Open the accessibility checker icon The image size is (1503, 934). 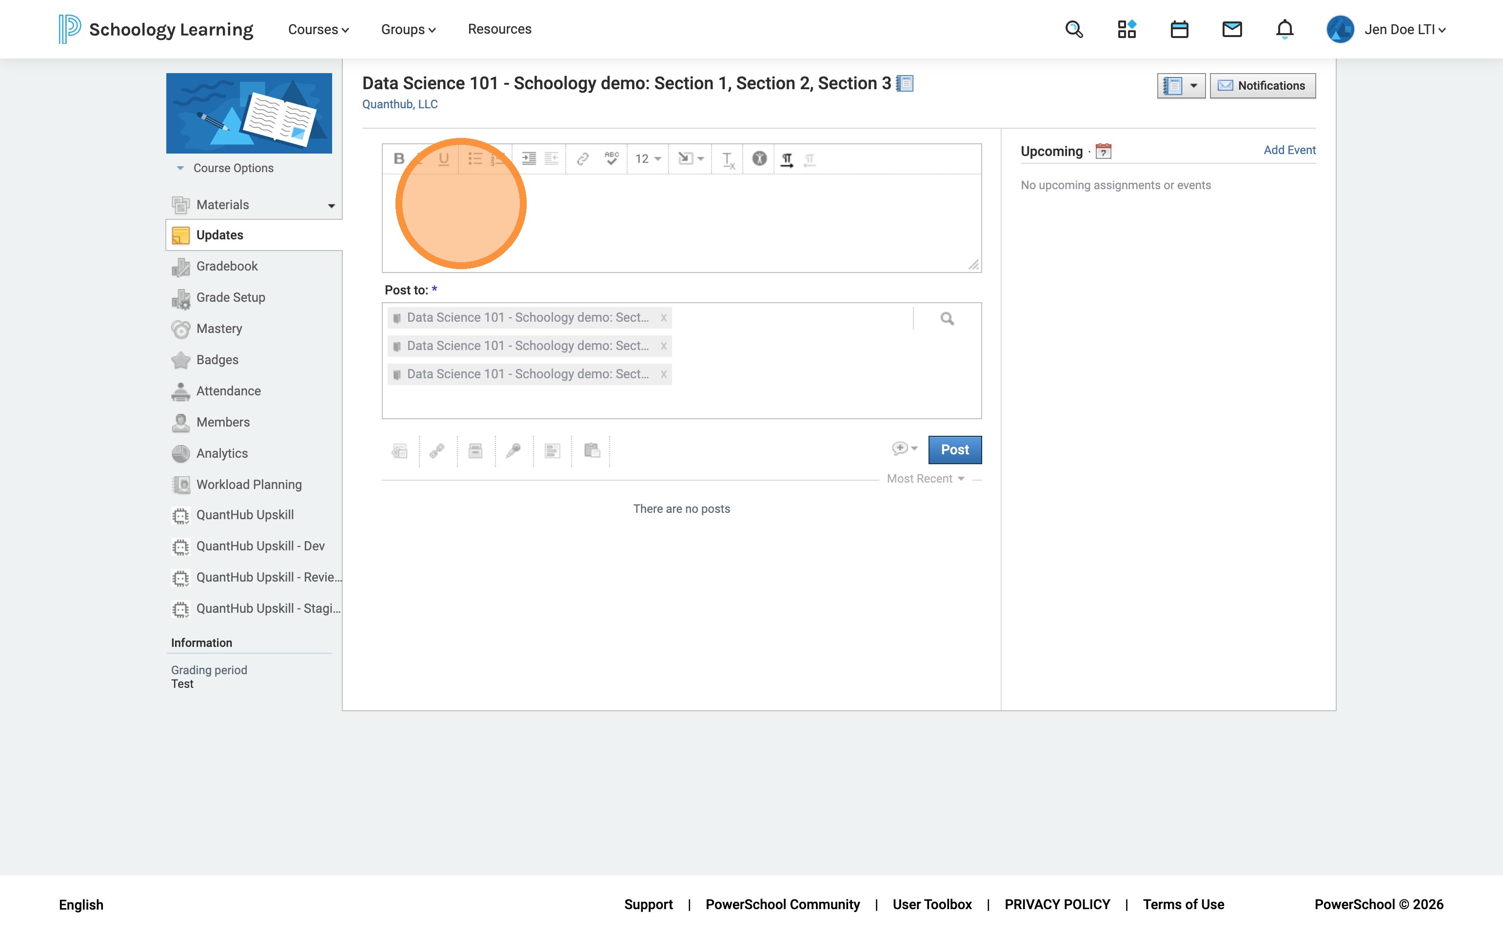(759, 159)
